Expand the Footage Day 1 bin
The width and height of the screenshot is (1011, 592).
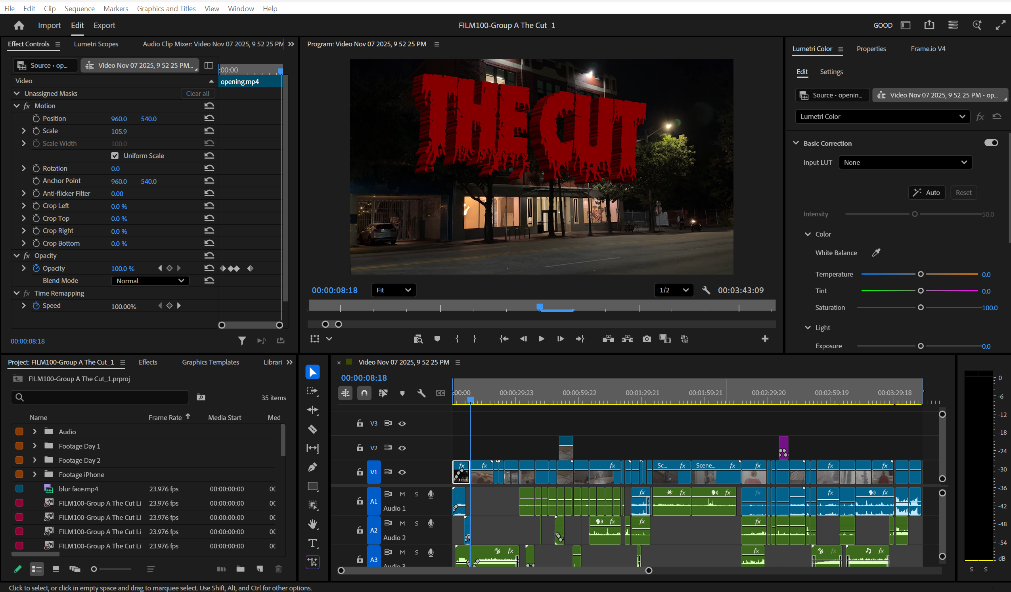[x=34, y=446]
